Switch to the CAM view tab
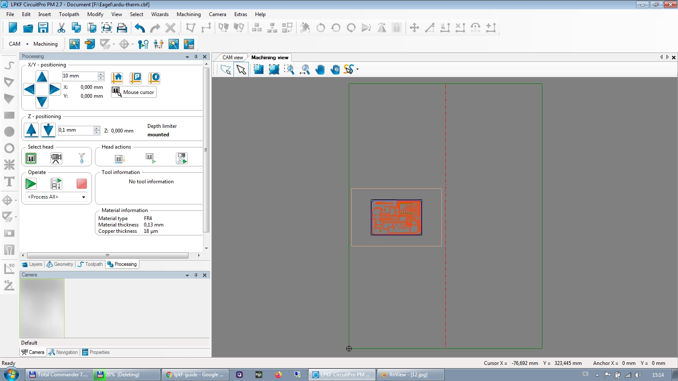This screenshot has height=381, width=678. point(233,58)
